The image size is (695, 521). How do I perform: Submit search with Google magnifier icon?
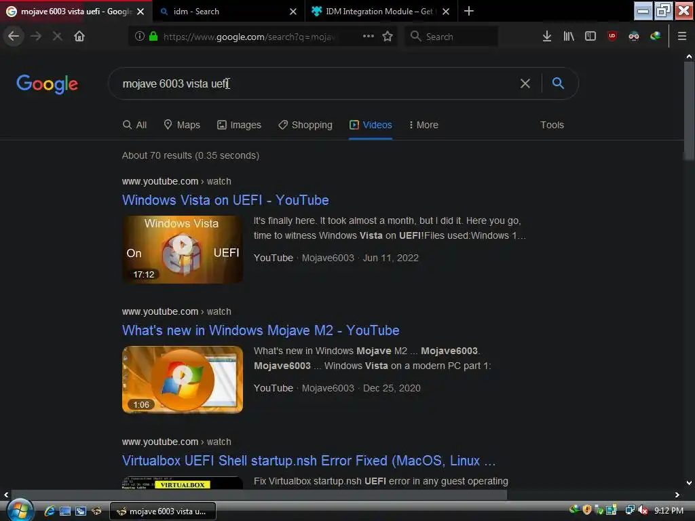tap(558, 83)
